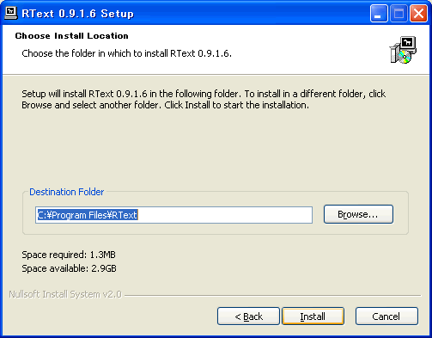Click the Space available: 2.9GB text
Screen dimensions: 432x338
pos(69,268)
